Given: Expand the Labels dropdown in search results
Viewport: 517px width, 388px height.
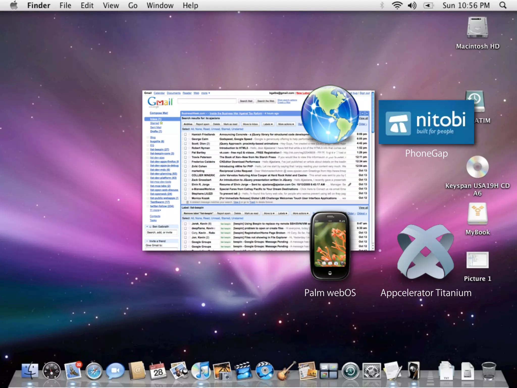Looking at the screenshot, I should [x=268, y=124].
